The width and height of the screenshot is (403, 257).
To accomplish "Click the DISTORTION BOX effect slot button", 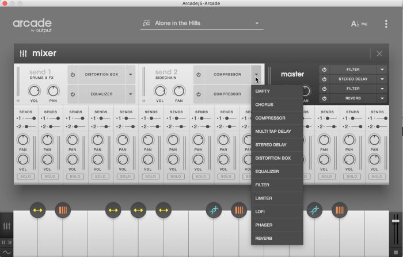I will pyautogui.click(x=101, y=75).
